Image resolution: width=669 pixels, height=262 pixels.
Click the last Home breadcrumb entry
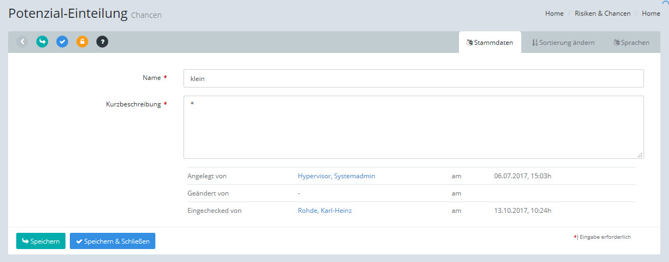click(651, 14)
